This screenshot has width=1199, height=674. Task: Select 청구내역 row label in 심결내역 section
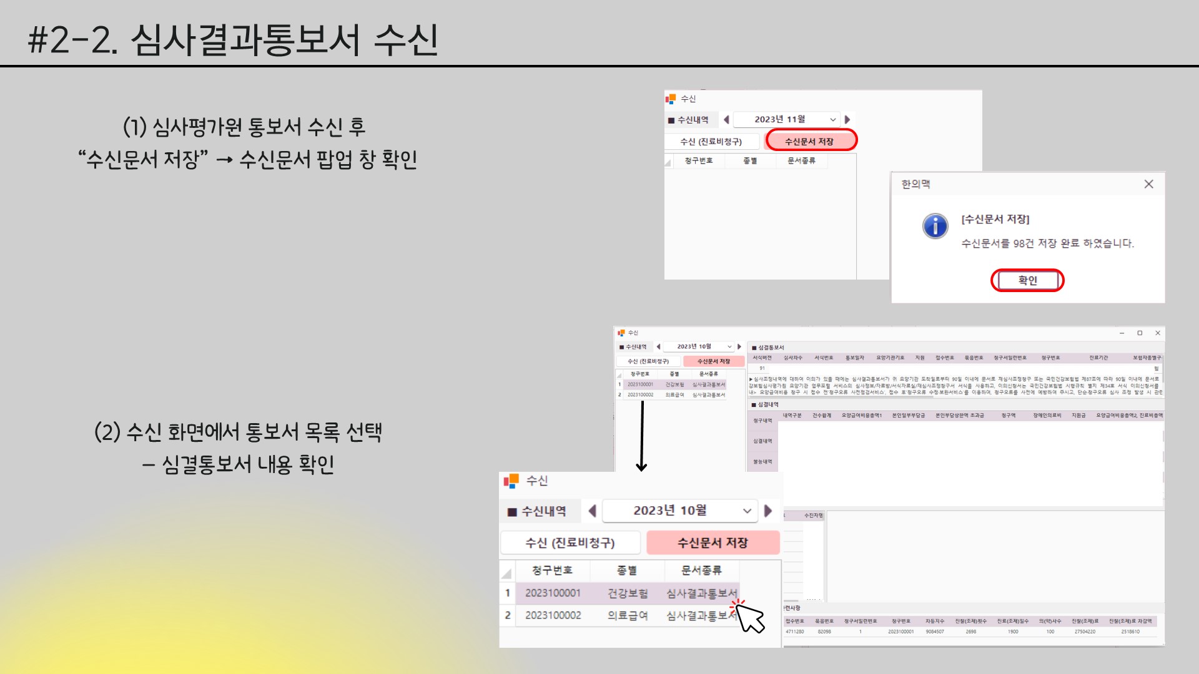point(762,421)
